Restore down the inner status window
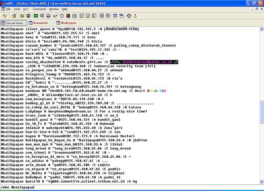 (257, 9)
